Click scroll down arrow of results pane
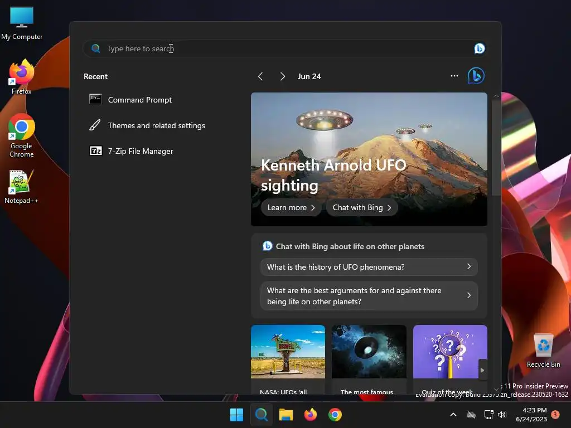Screen dimensions: 571x428 [496, 389]
